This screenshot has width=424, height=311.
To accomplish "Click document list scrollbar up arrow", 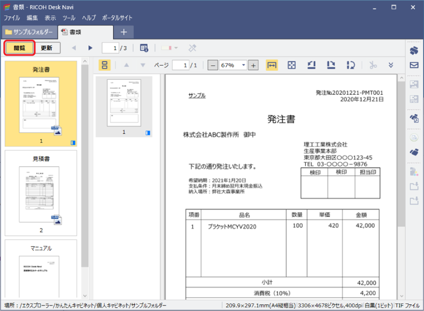I will pyautogui.click(x=85, y=61).
